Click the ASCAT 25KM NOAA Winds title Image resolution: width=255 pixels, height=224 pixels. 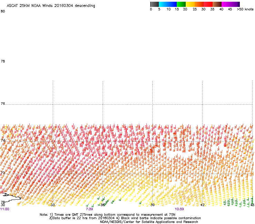click(x=51, y=6)
